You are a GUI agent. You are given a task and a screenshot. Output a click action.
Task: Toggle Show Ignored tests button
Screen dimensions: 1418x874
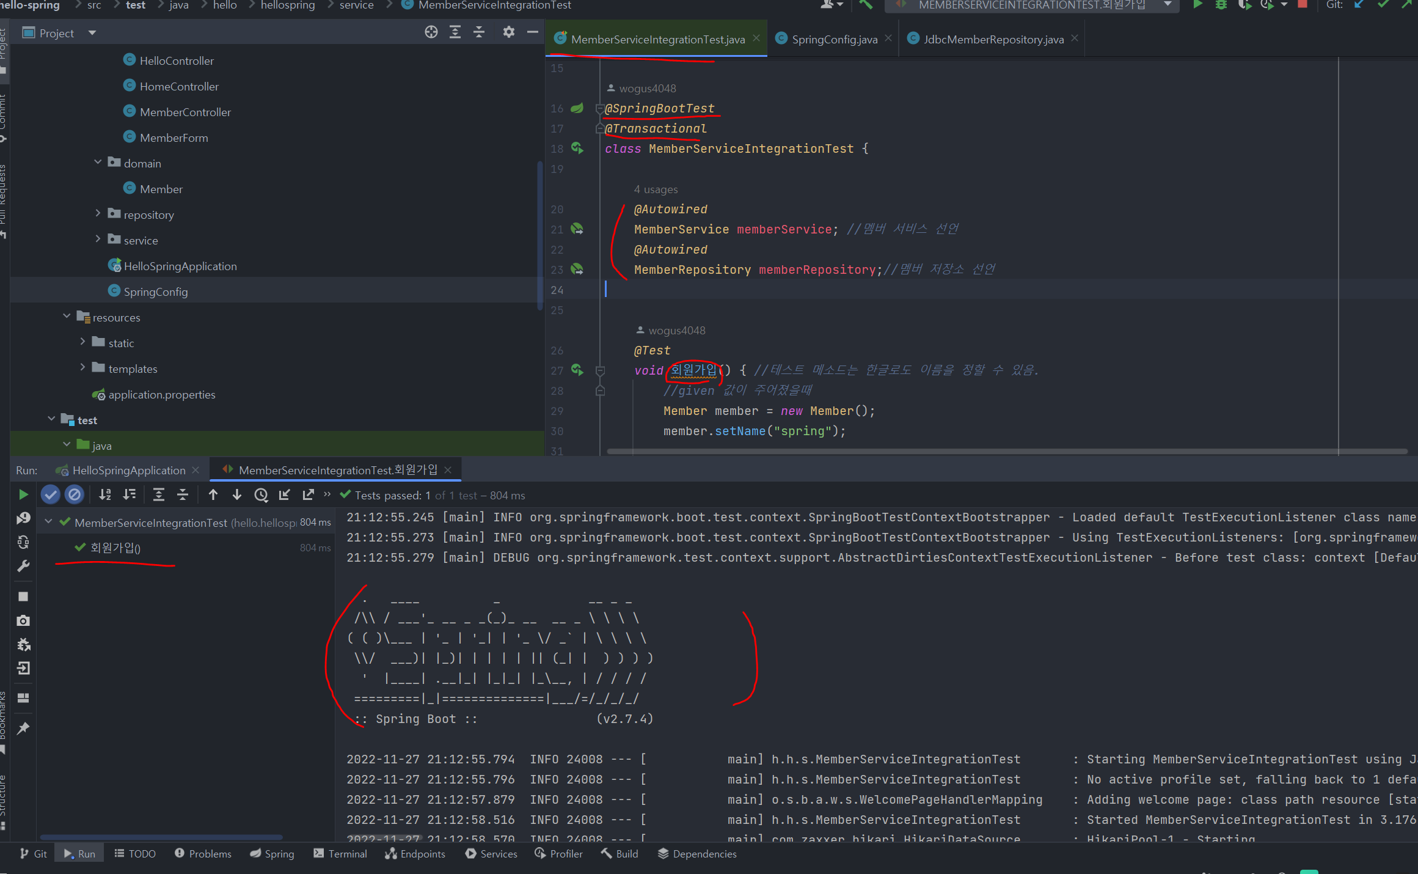75,494
